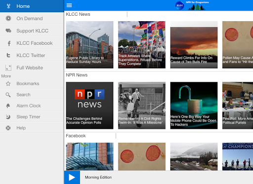Click the Bookmarks star icon

pos(8,84)
